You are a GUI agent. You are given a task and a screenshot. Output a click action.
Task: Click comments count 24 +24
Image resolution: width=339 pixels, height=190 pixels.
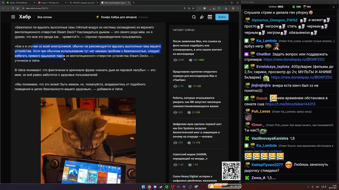point(194,112)
